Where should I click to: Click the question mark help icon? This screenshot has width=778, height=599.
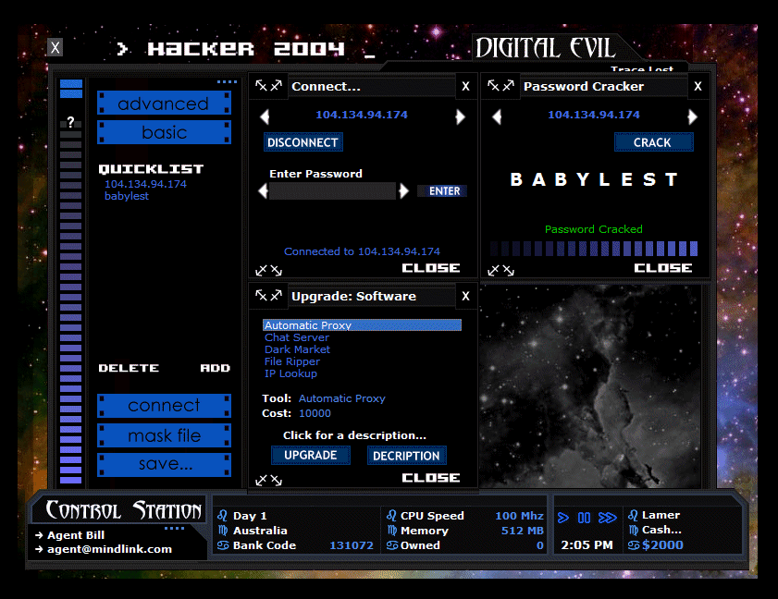tap(70, 122)
